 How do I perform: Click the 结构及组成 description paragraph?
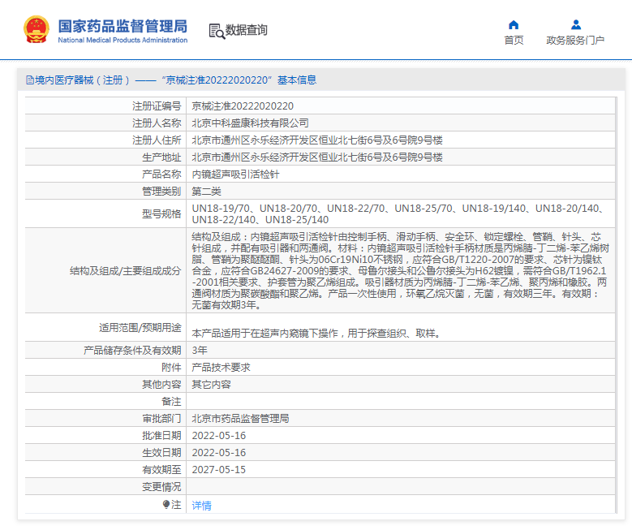tap(400, 270)
